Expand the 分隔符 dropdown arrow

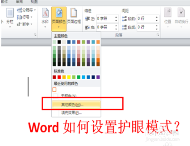coord(35,10)
